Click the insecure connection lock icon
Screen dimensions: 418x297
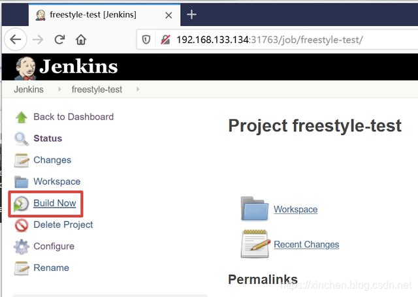click(x=165, y=40)
